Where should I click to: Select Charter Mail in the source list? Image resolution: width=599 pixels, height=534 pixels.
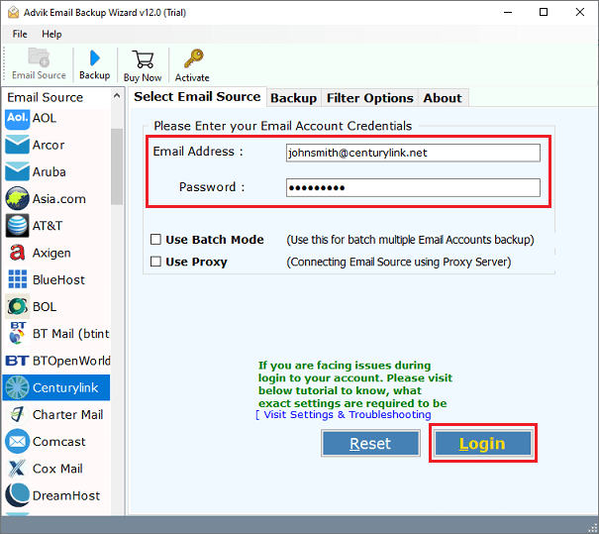[x=68, y=415]
